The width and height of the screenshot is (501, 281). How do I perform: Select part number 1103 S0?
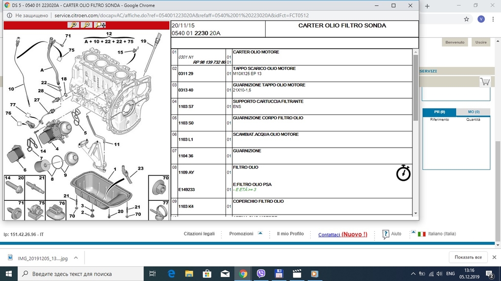click(x=185, y=123)
